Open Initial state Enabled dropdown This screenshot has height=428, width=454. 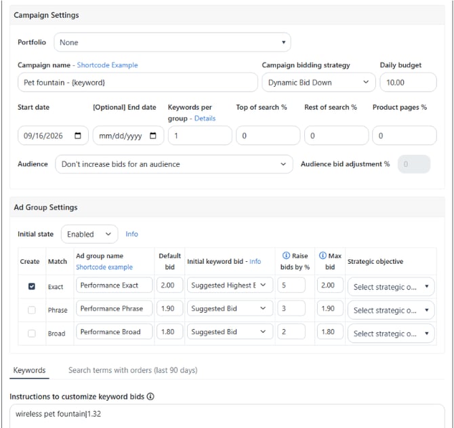coord(89,234)
